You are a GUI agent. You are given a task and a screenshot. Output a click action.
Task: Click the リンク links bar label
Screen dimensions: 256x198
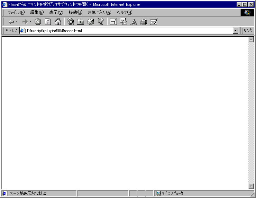click(248, 30)
